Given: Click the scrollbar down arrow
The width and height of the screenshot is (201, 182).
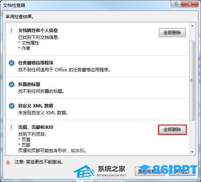Looking at the screenshot, I should tap(192, 152).
